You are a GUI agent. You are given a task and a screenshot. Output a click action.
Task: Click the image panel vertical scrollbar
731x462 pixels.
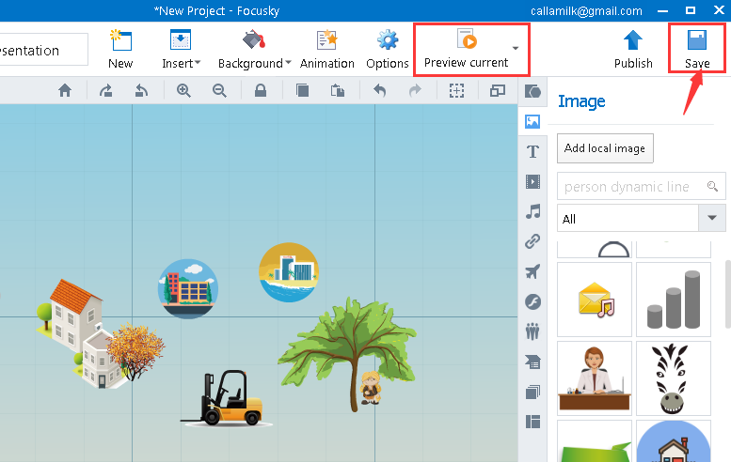[728, 294]
